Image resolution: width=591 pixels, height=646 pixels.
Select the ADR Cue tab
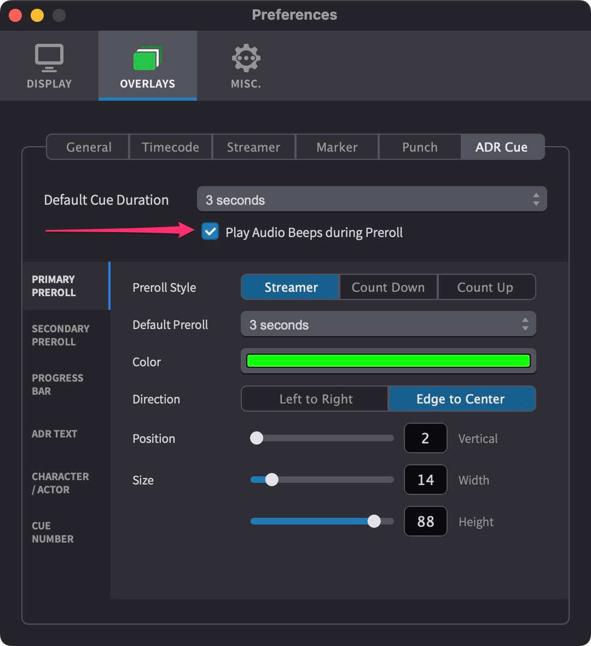pos(502,147)
